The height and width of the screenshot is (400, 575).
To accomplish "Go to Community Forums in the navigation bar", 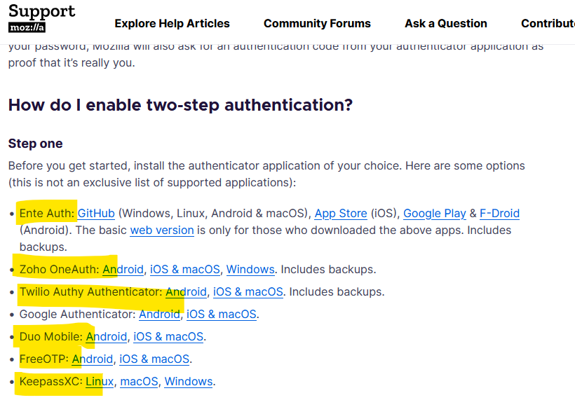I will point(317,23).
